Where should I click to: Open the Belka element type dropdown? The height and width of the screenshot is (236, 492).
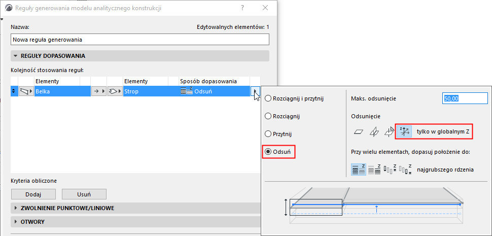26,91
